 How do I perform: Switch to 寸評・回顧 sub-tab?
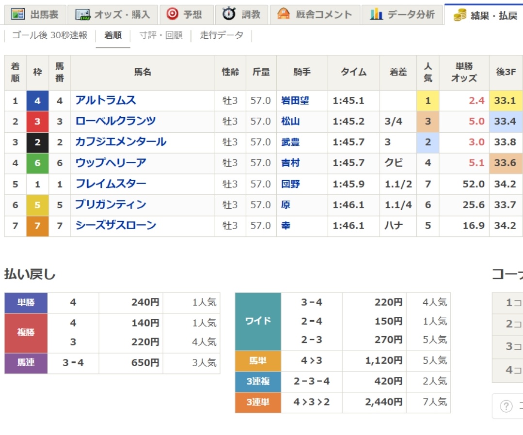pos(161,35)
